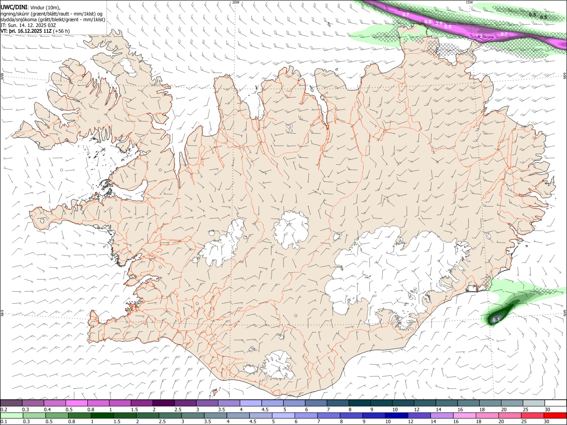Click the bottom-row 3.5–4 blue-grey swatch
Viewport: 567px width, 425px height.
215,416
